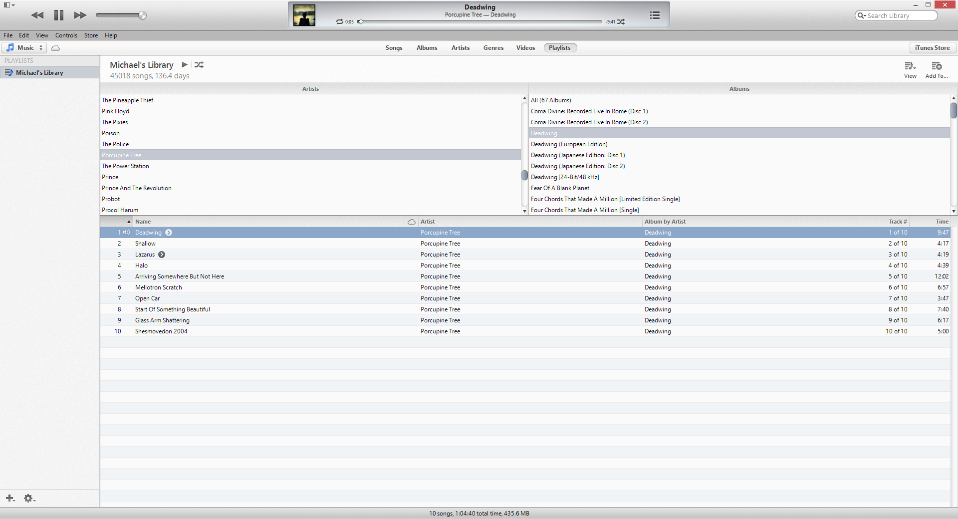Select Michael's Library playlist in sidebar
Image resolution: width=958 pixels, height=519 pixels.
tap(50, 73)
